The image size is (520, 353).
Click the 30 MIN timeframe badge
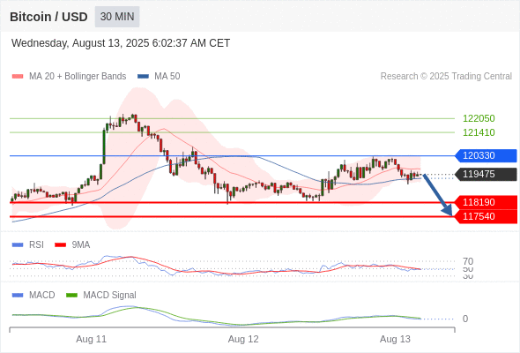117,17
